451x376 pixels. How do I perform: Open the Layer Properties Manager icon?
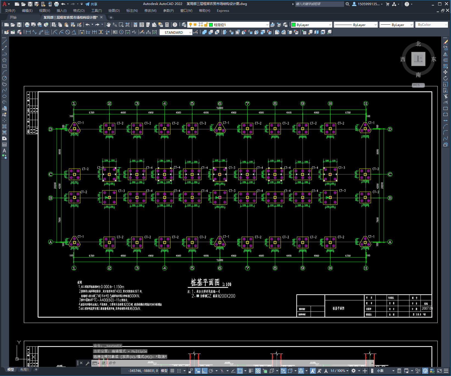coord(184,25)
